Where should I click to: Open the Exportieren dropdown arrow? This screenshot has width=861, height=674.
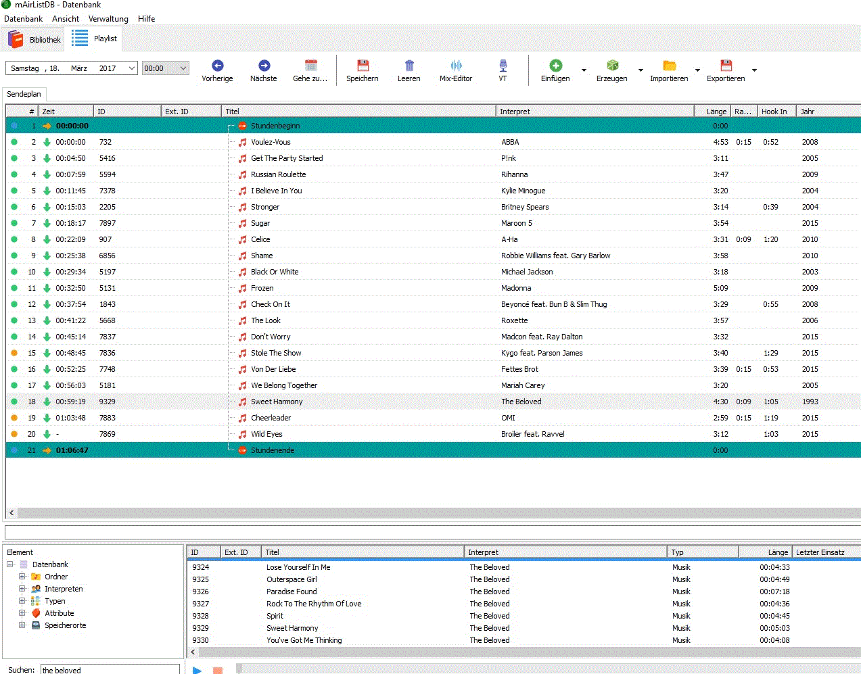(753, 70)
